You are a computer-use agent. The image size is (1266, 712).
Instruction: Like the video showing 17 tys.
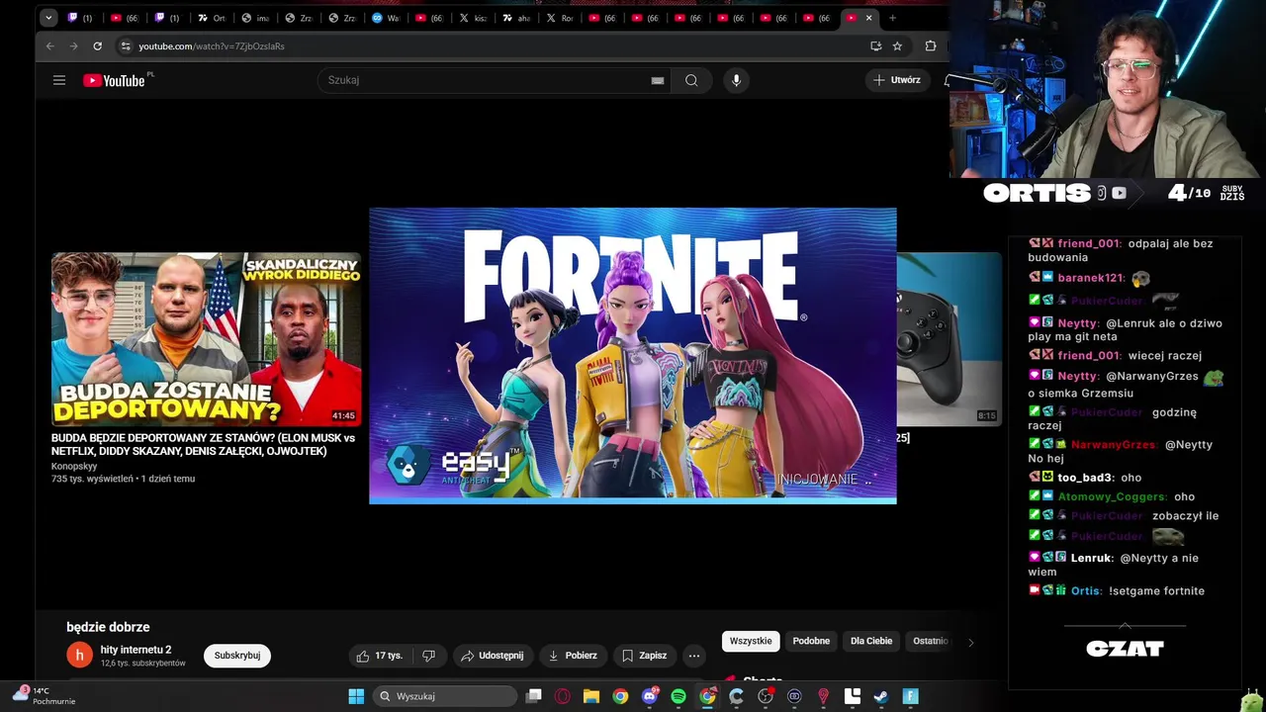tap(380, 656)
